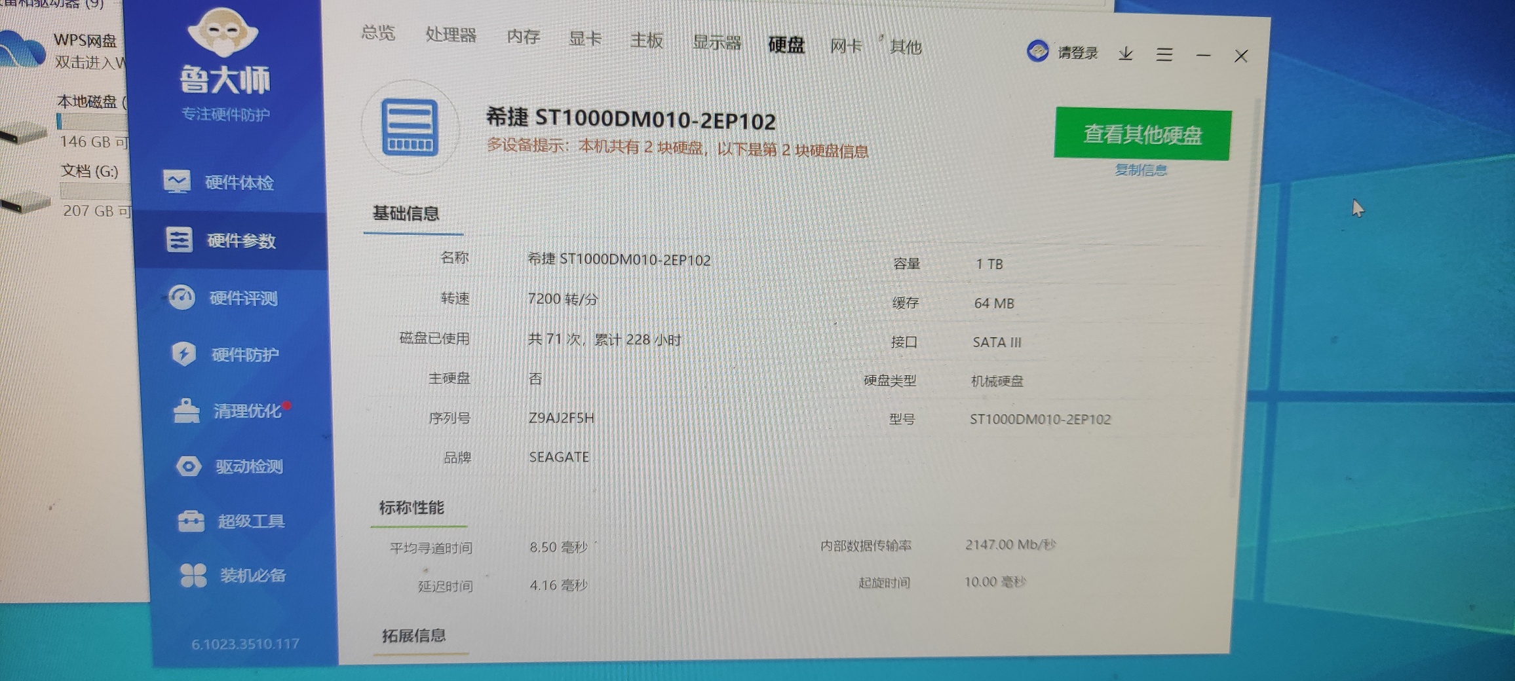Click the cache value 64 MB
This screenshot has height=681, width=1515.
tap(994, 303)
